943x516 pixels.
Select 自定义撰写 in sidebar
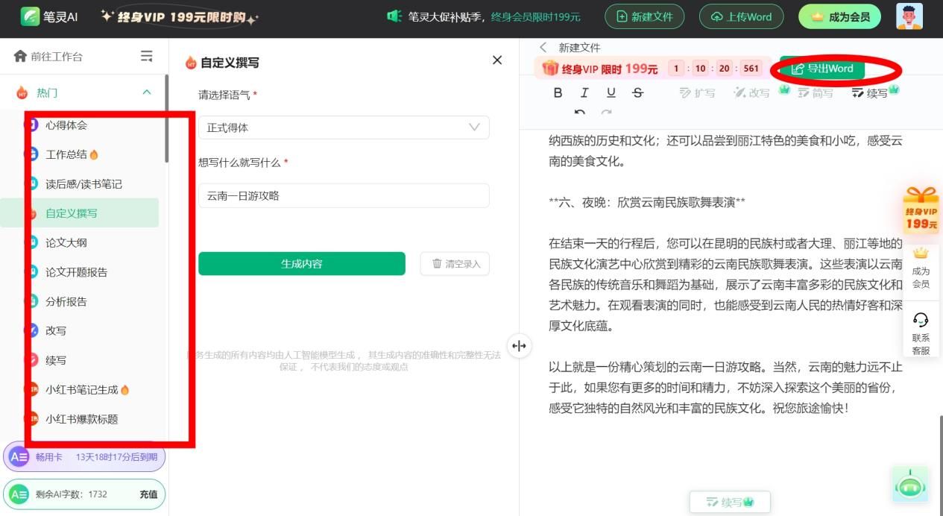coord(79,213)
